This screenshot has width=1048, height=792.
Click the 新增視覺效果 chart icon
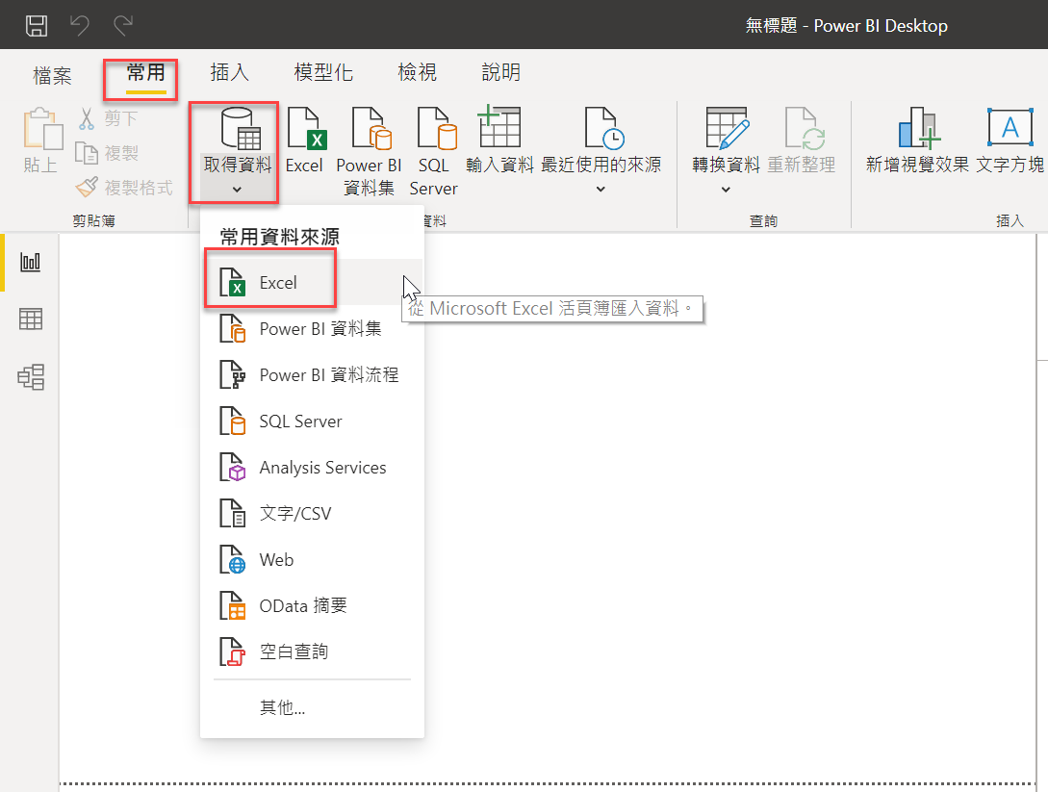click(x=918, y=127)
